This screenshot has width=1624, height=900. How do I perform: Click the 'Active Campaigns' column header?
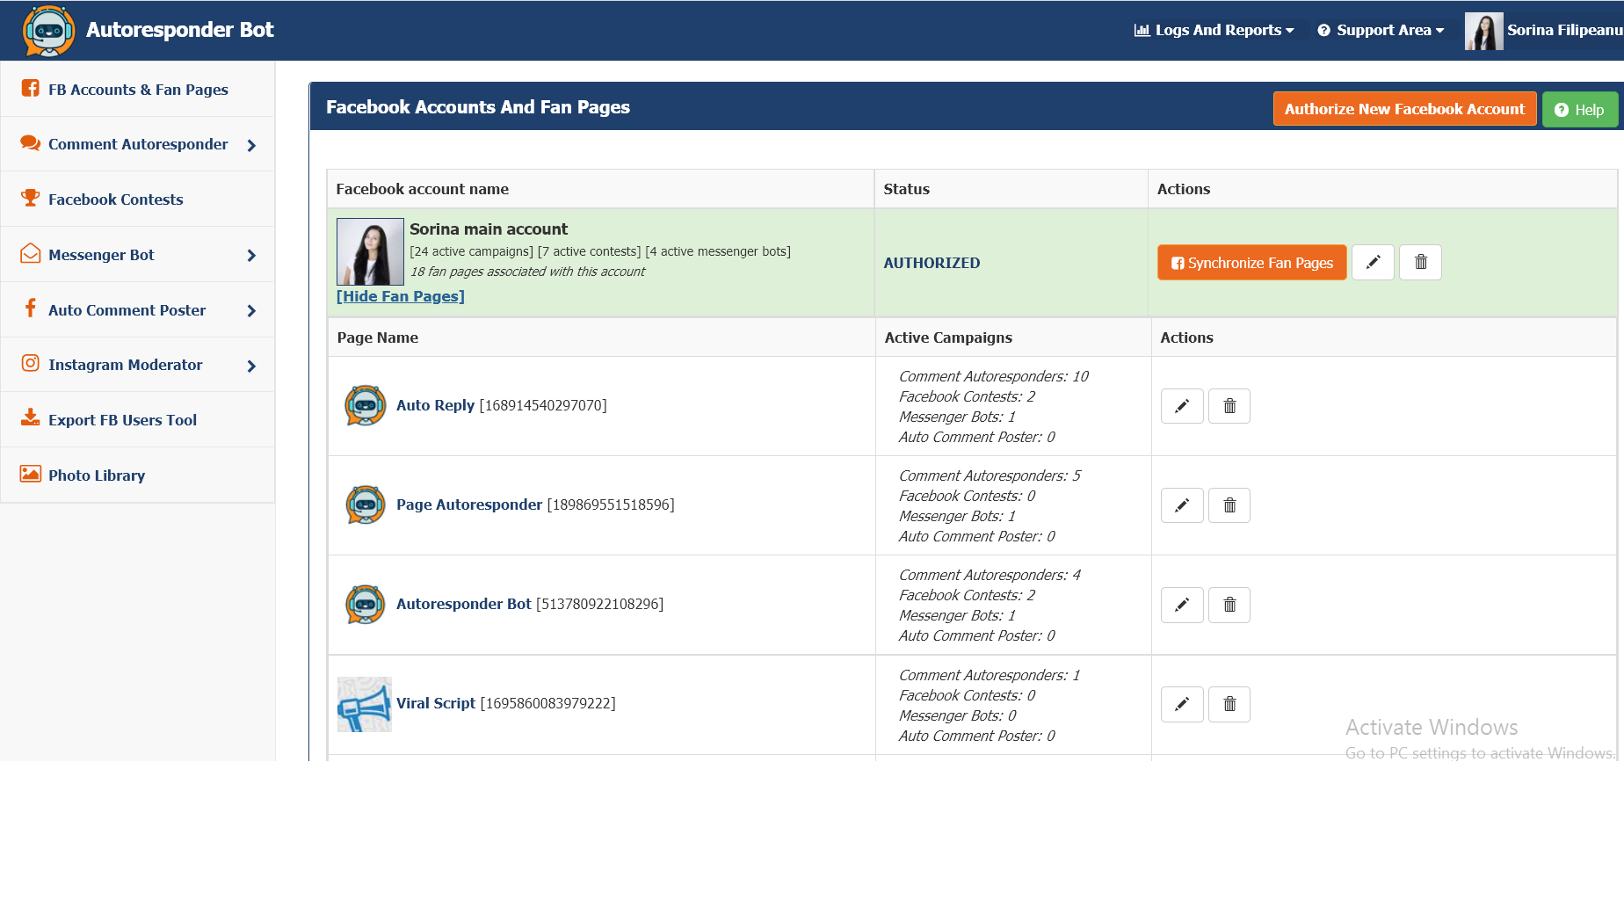948,337
